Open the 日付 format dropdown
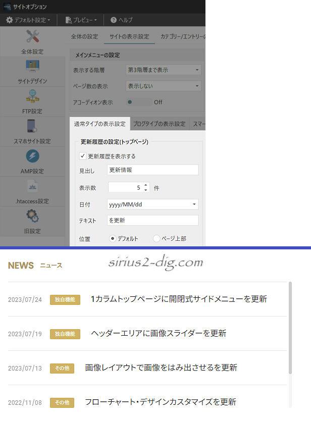This screenshot has height=421, width=311. pyautogui.click(x=153, y=204)
